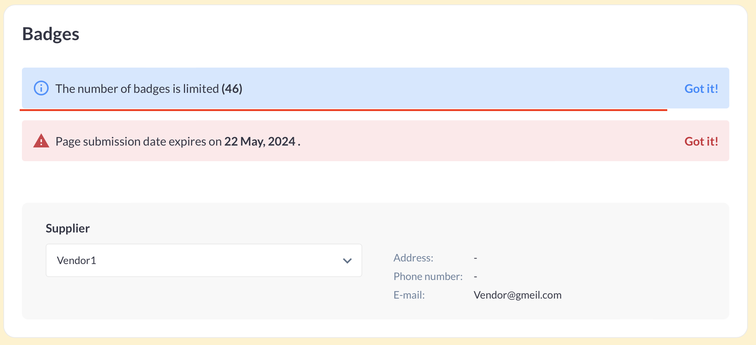Click the "Page submission date expires on" message
756x345 pixels.
tap(139, 141)
